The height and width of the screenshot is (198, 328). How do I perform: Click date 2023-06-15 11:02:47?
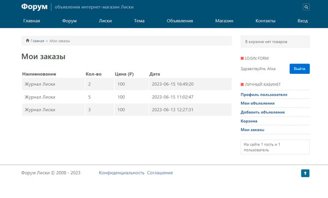tap(173, 97)
